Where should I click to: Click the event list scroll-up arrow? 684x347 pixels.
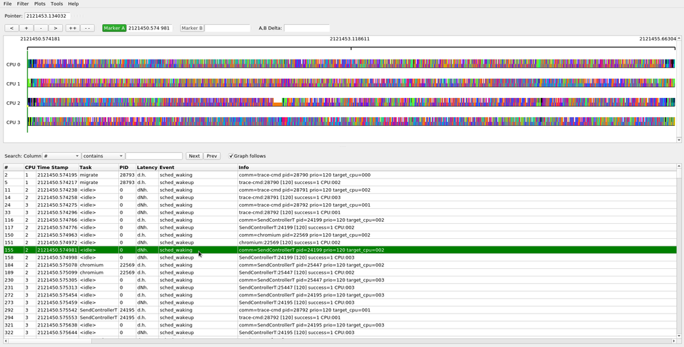679,166
